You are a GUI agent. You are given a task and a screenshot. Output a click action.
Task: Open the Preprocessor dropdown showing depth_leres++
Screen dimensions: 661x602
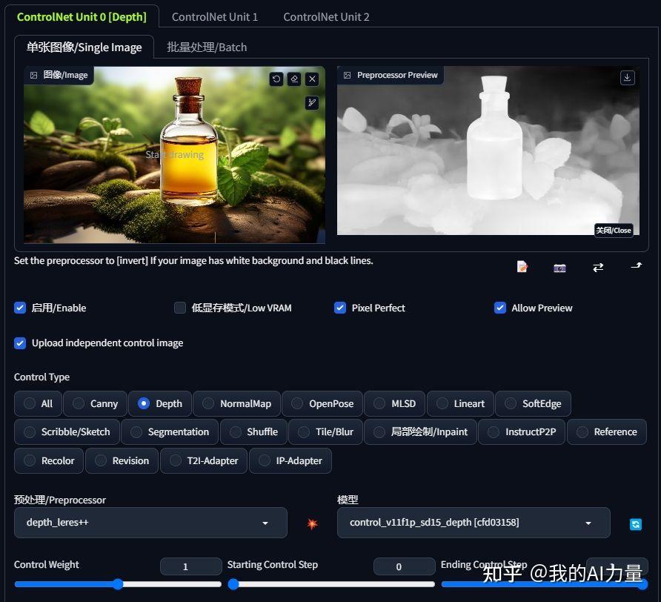coord(150,523)
